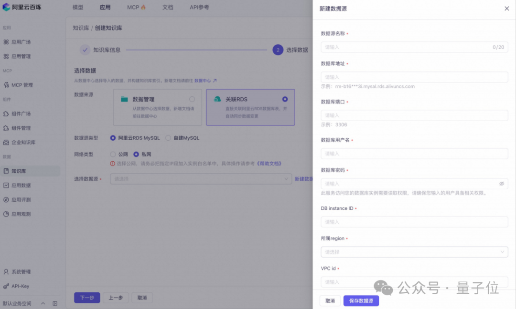Image resolution: width=516 pixels, height=309 pixels.
Task: Open the 《帮助文档》 link
Action: pyautogui.click(x=269, y=164)
